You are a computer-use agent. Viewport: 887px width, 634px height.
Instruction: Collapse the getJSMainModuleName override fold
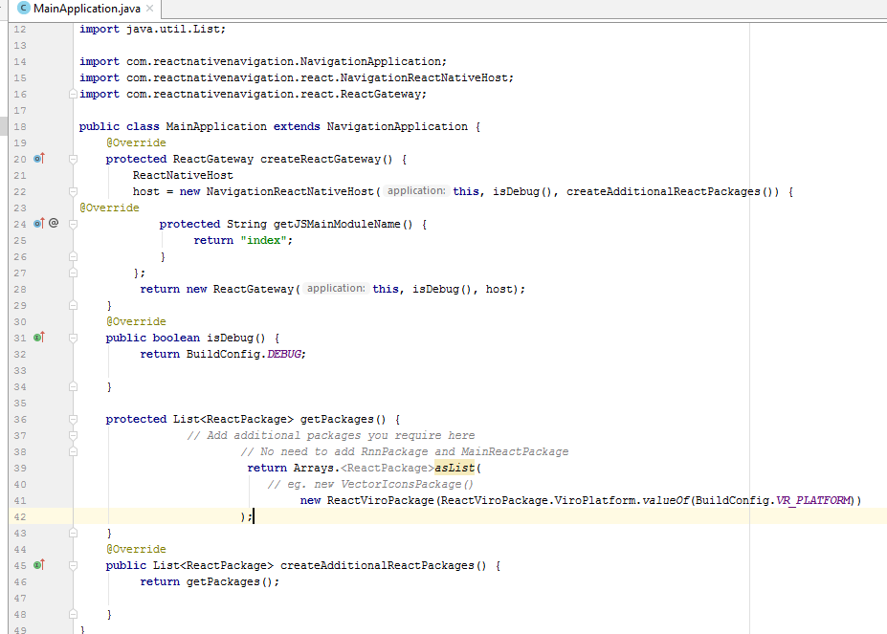coord(72,223)
